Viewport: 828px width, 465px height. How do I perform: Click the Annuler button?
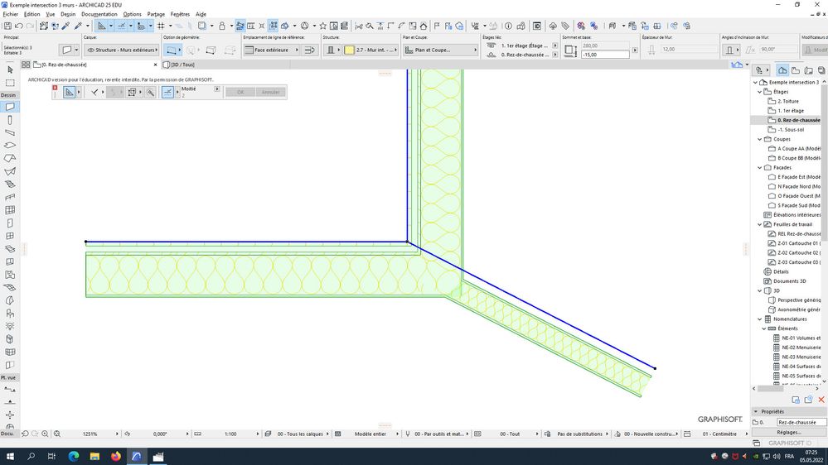coord(270,92)
